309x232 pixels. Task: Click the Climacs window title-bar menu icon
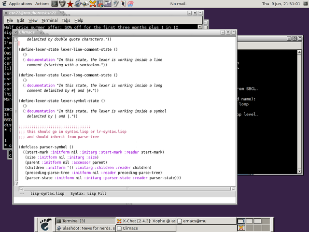16,32
